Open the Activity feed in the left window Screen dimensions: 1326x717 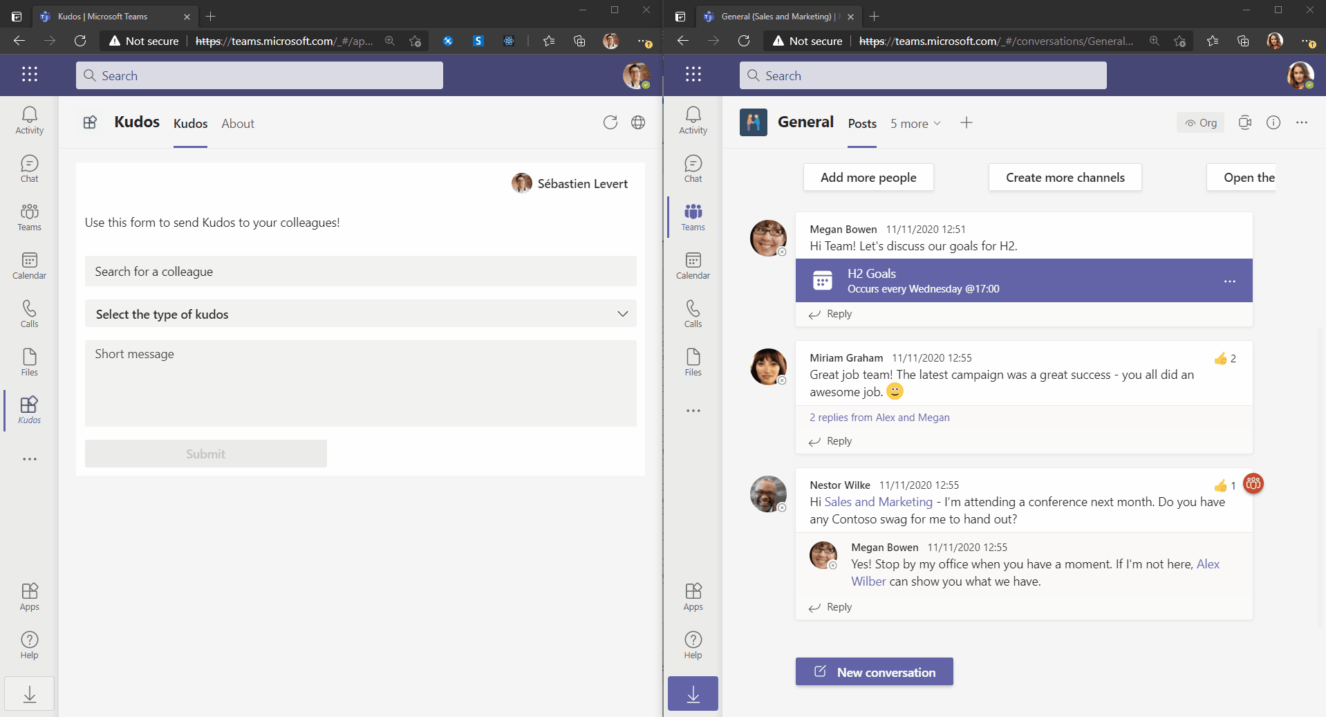click(x=29, y=119)
